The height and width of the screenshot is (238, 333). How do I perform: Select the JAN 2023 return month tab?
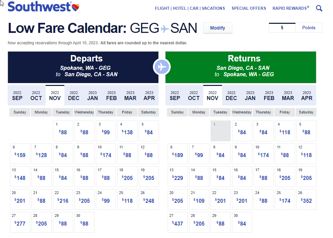(250, 96)
